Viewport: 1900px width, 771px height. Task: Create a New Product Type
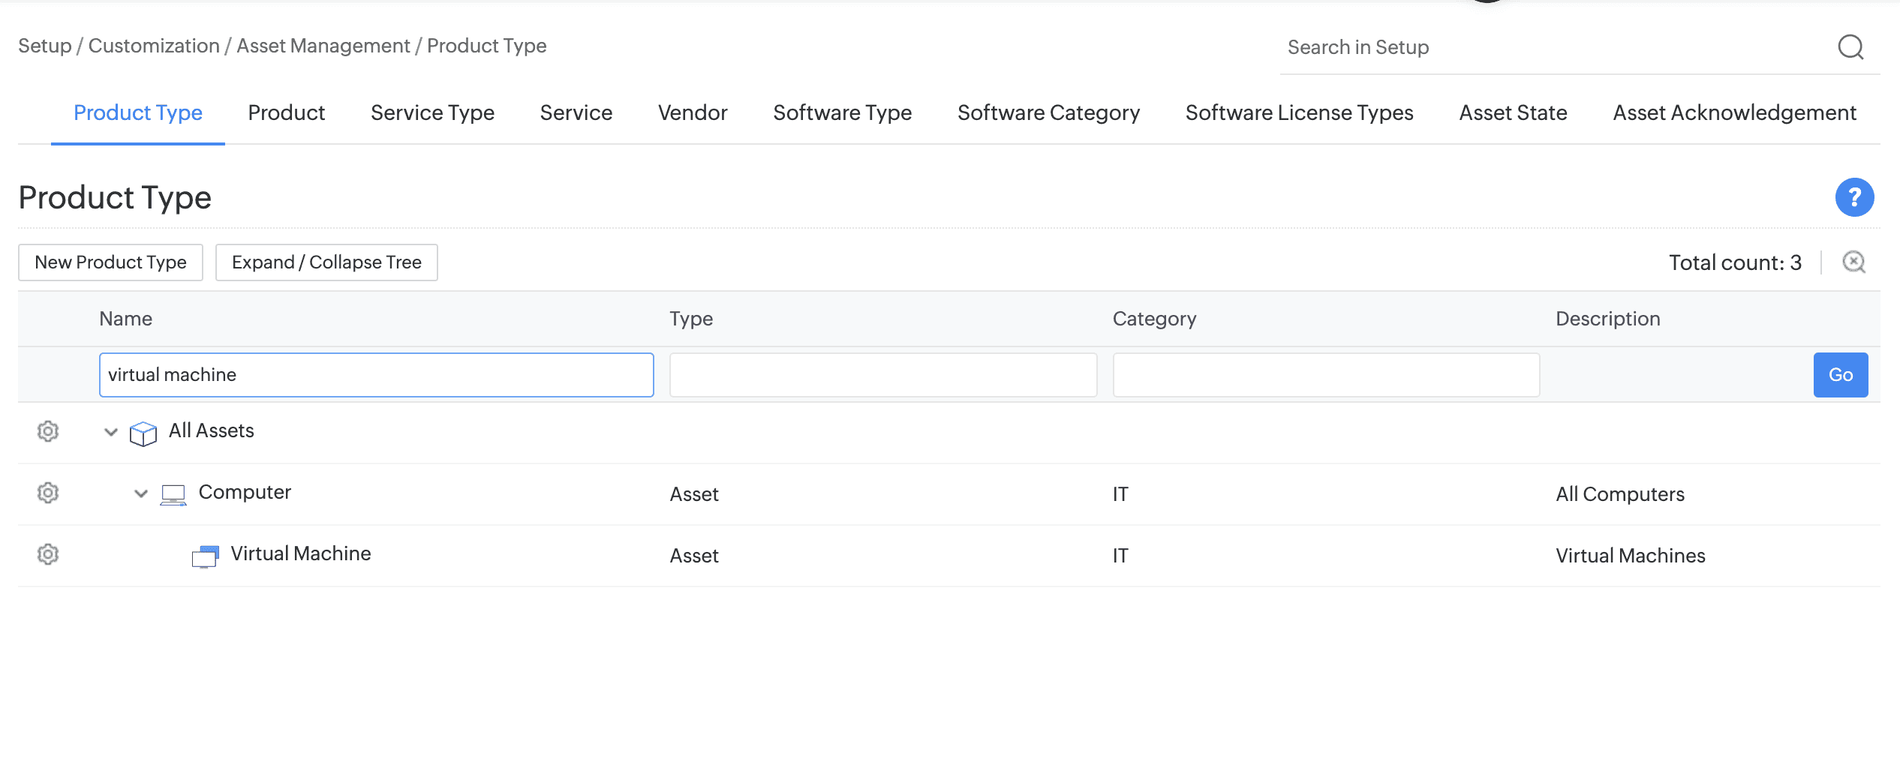click(110, 262)
